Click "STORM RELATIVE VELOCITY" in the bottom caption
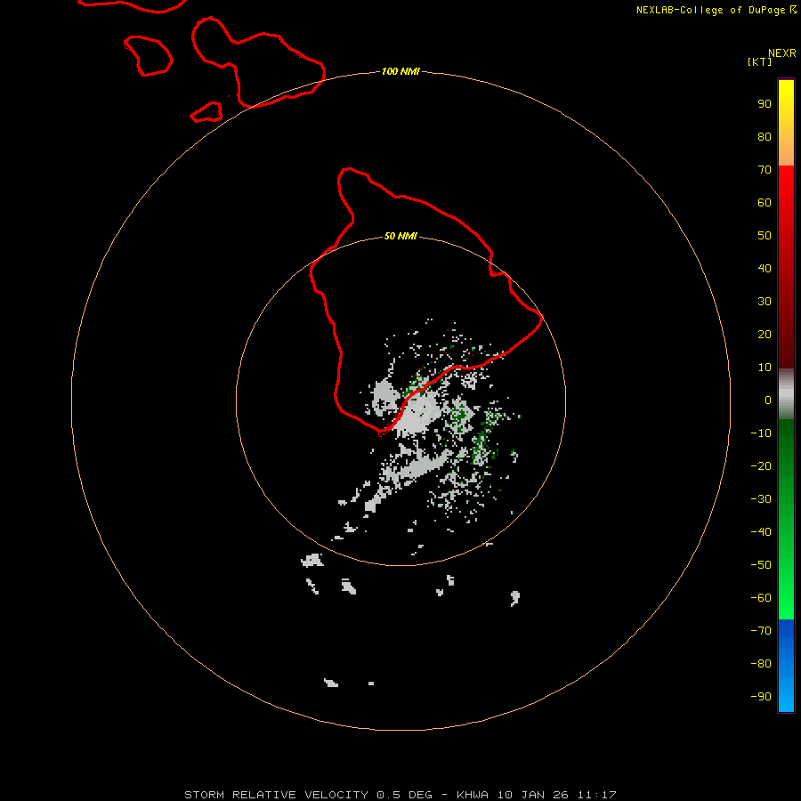The height and width of the screenshot is (801, 801). click(x=276, y=795)
